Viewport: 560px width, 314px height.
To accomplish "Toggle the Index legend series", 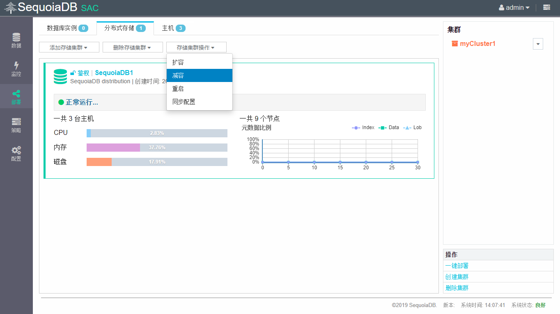I will tap(363, 127).
